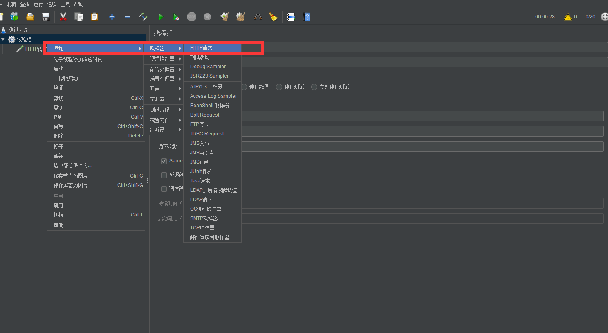The height and width of the screenshot is (333, 608).
Task: Expand the 逻辑控制器 submenu
Action: coord(164,59)
